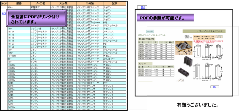This screenshot has height=111, width=239.
Task: Select the 記事 column header
Action: coord(115,4)
